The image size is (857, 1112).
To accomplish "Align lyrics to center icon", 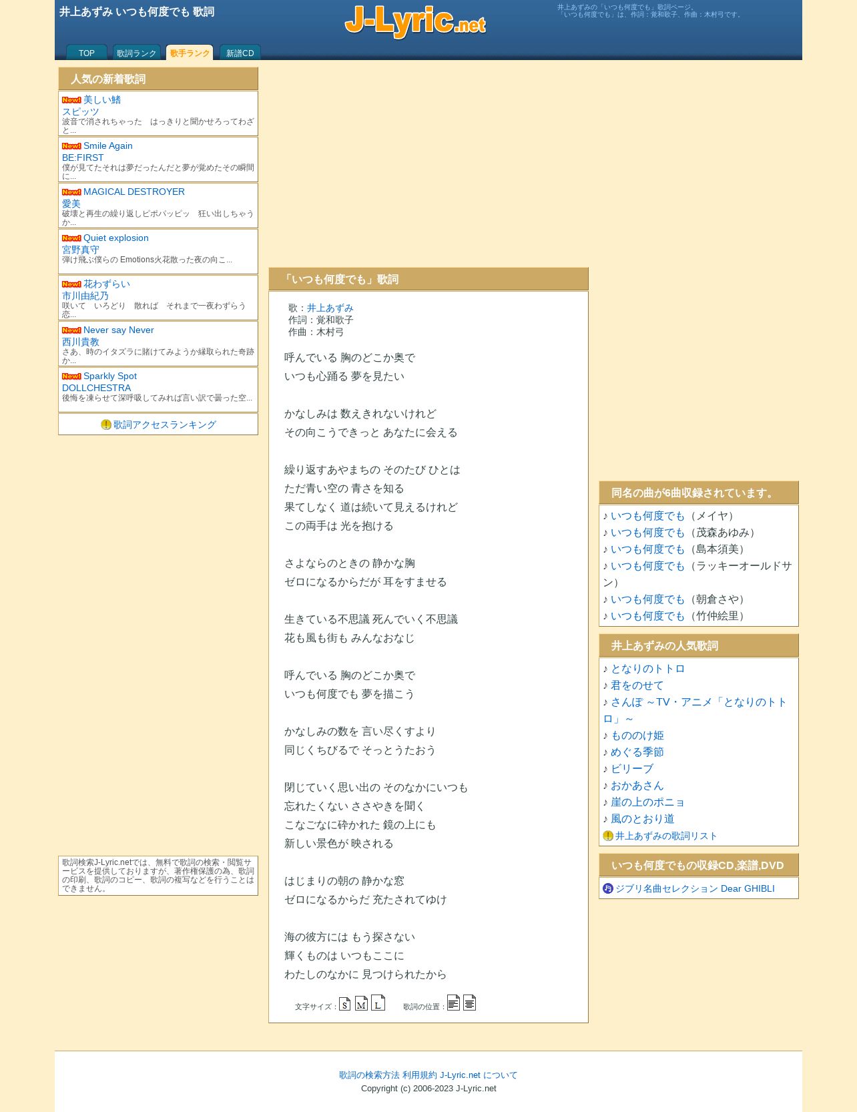I will (x=469, y=1003).
